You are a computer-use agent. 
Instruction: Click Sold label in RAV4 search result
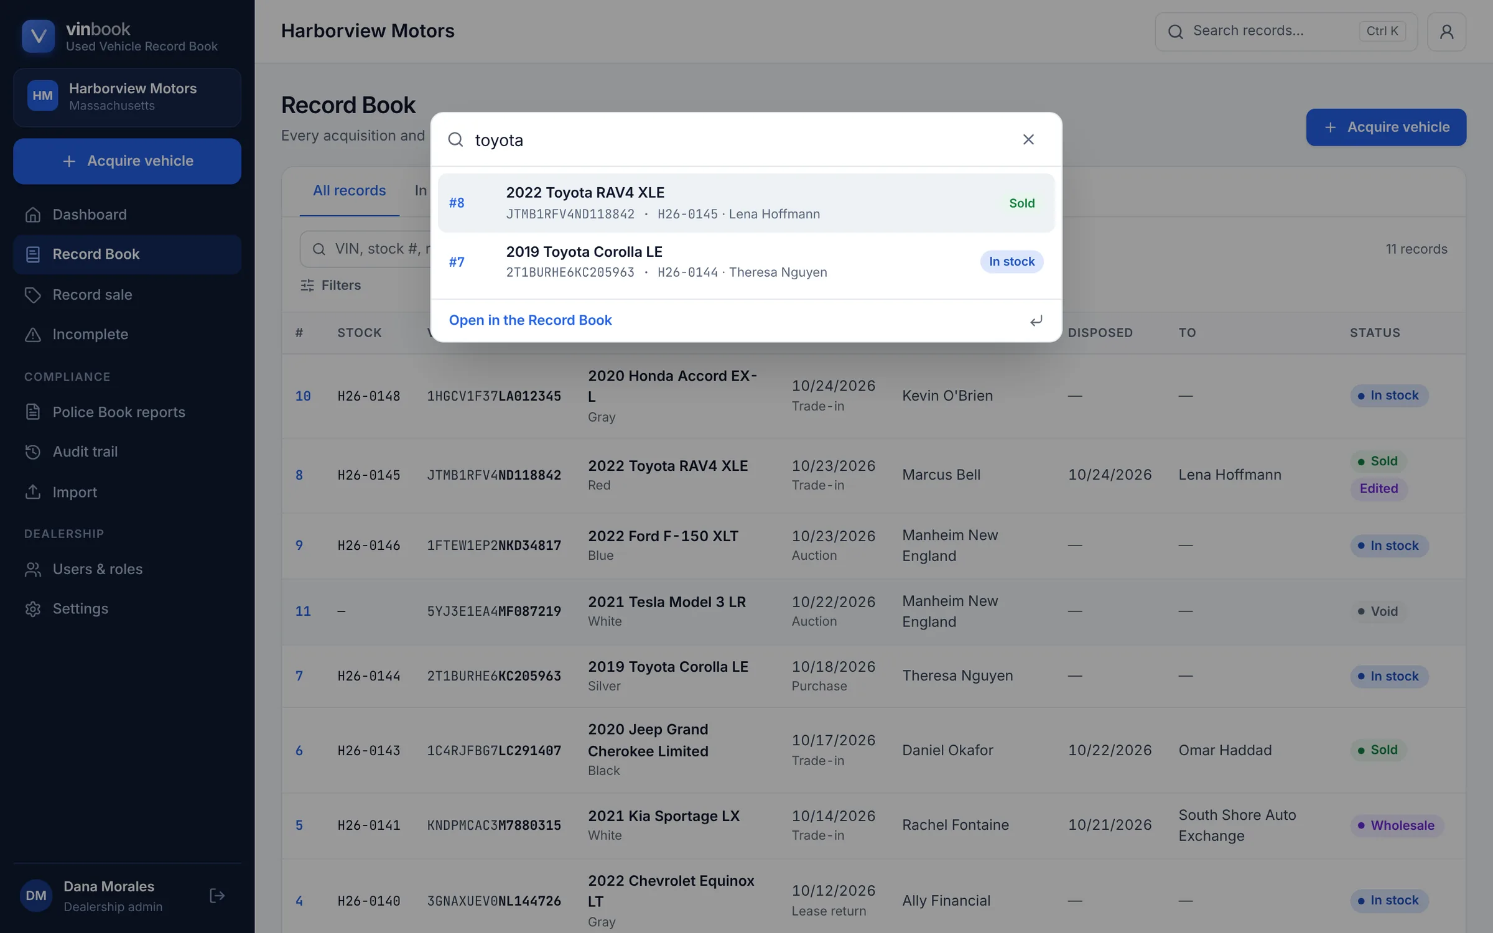coord(1021,203)
